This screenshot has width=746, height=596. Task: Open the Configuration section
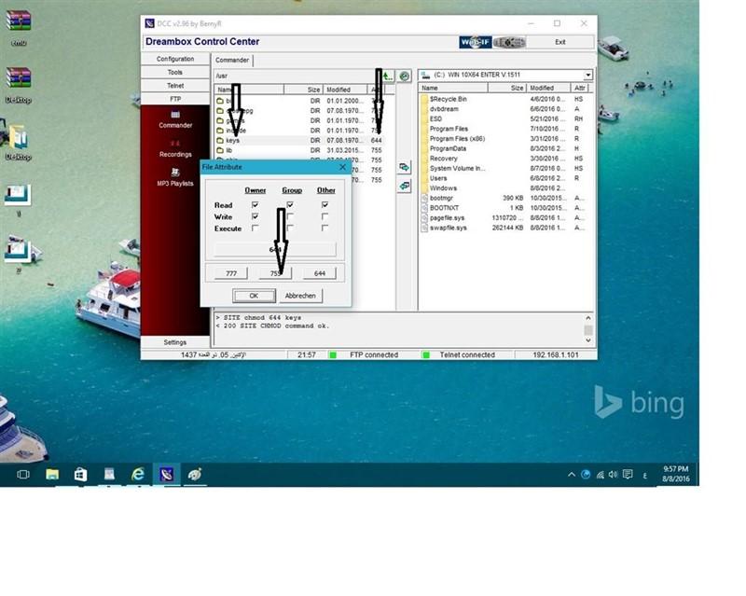pyautogui.click(x=175, y=59)
